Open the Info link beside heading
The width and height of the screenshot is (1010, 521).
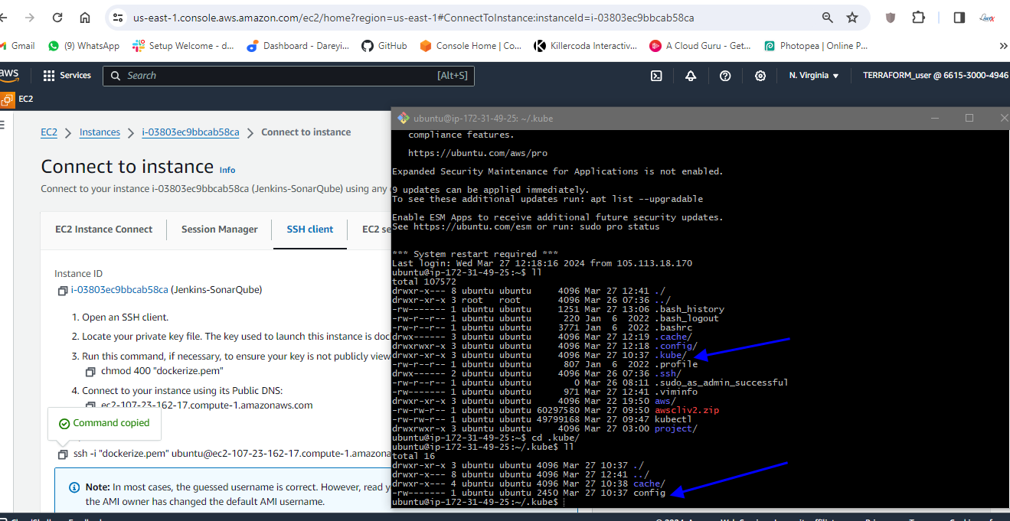click(227, 170)
